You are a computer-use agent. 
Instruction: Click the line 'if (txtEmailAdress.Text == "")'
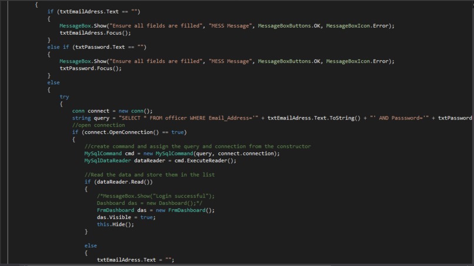coord(94,12)
